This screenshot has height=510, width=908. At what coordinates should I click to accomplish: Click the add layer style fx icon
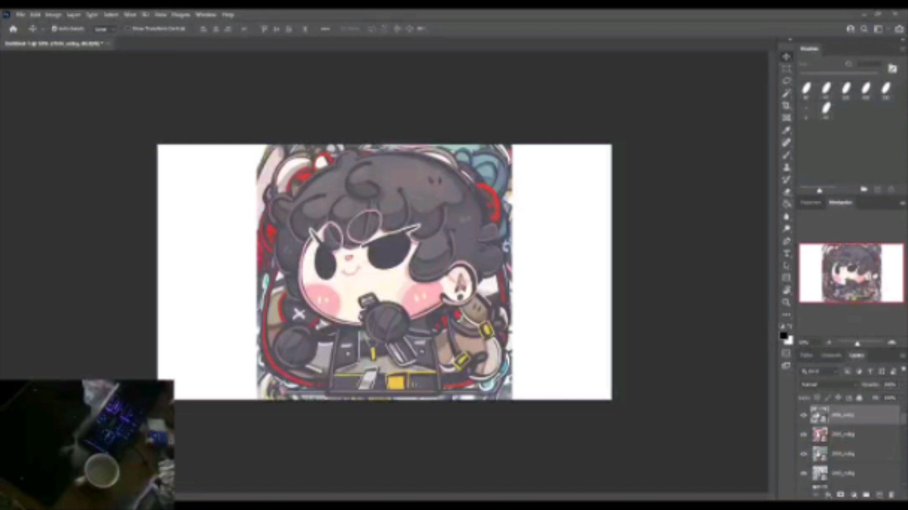point(829,494)
